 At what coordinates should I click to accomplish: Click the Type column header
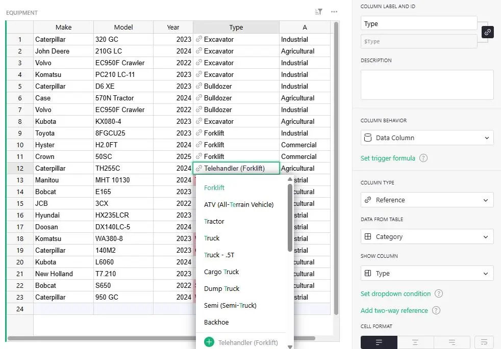pos(236,27)
